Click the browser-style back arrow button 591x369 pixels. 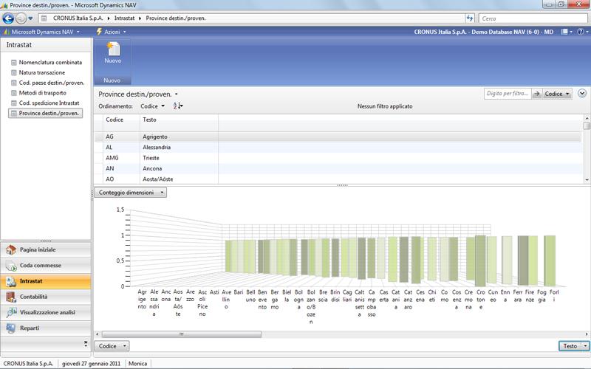point(8,18)
